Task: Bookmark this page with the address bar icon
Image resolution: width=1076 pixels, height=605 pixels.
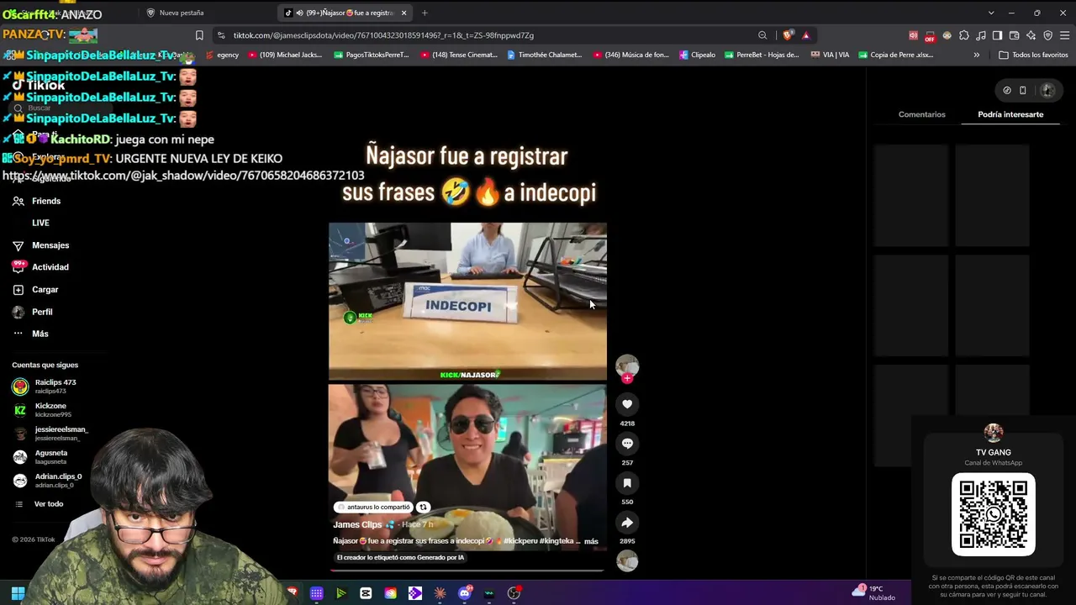Action: 199,35
